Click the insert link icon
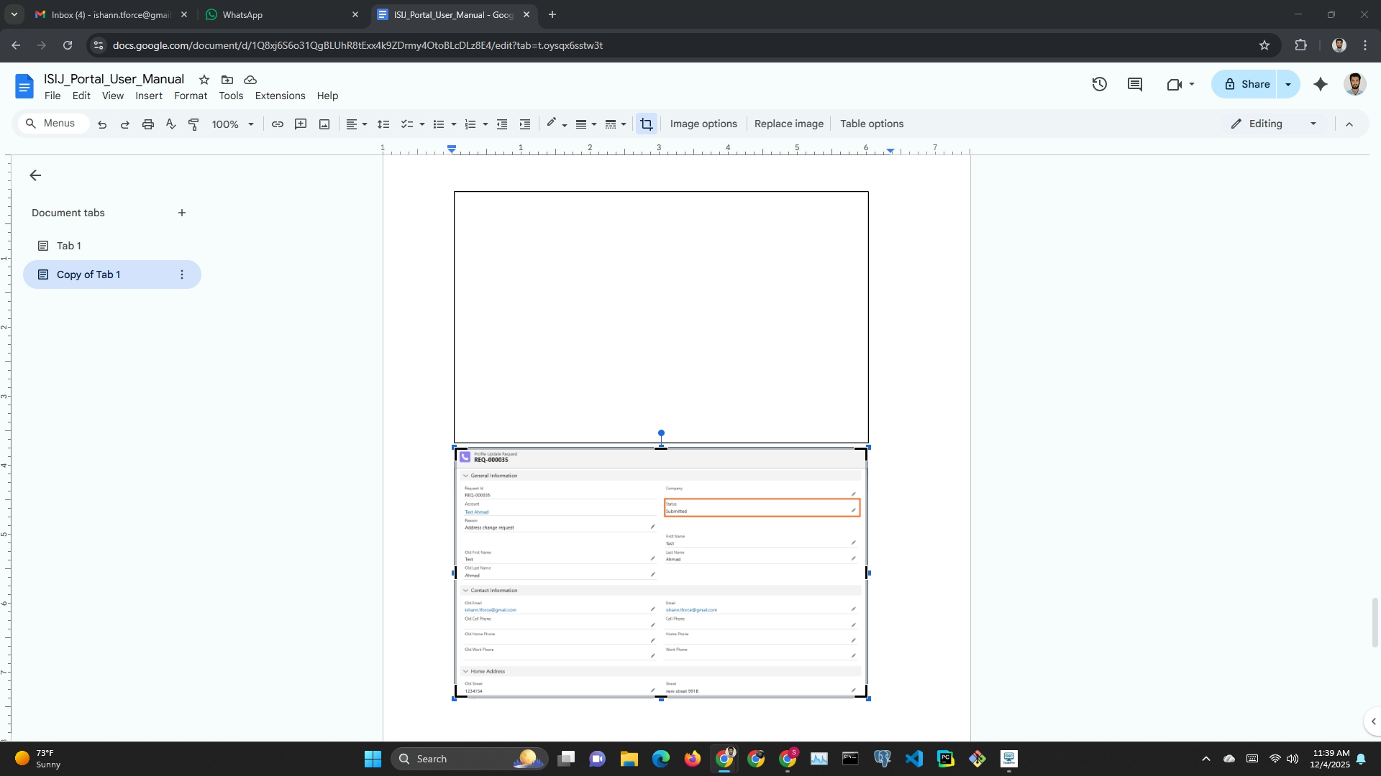 (277, 124)
